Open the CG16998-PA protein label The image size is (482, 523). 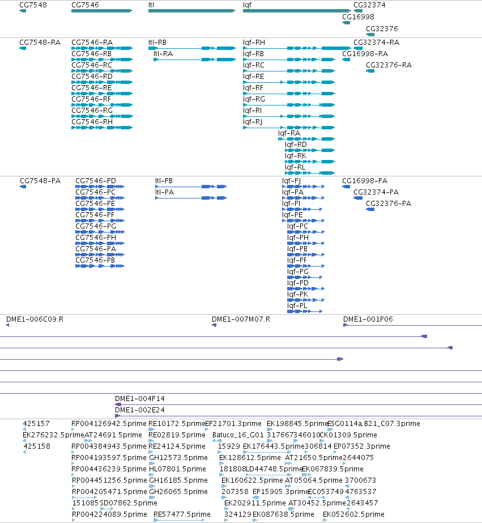[x=365, y=181]
